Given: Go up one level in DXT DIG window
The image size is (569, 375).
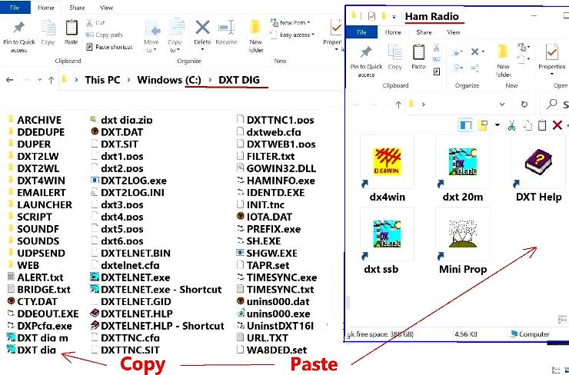Looking at the screenshot, I should click(x=52, y=80).
